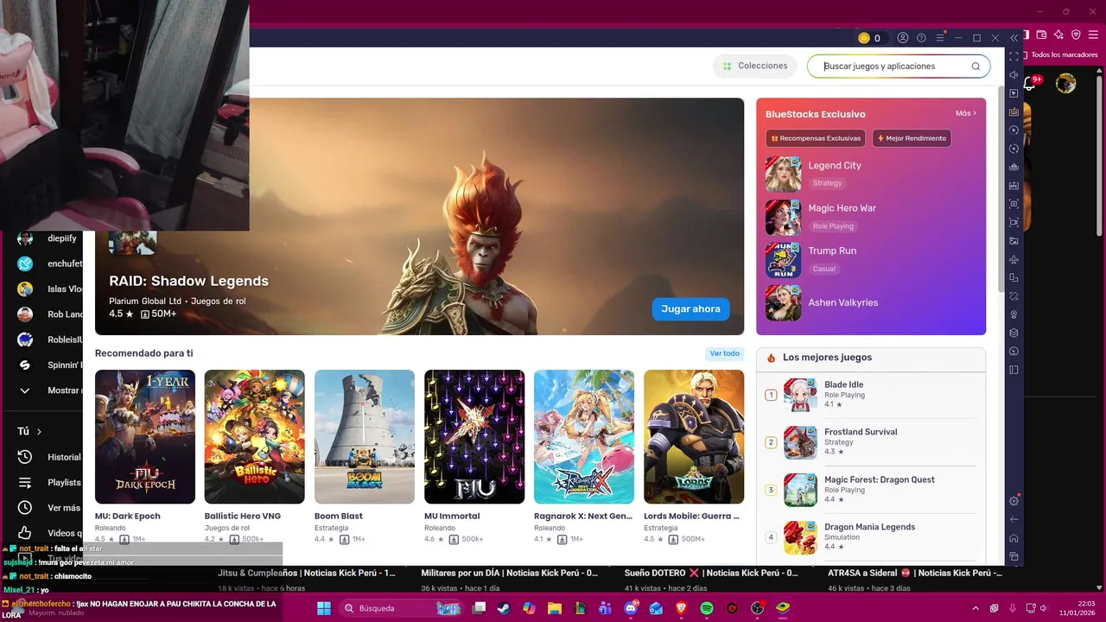
Task: Open Legend City game entry
Action: pos(871,174)
